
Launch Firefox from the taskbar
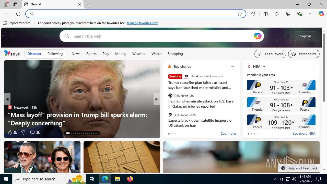point(130,179)
